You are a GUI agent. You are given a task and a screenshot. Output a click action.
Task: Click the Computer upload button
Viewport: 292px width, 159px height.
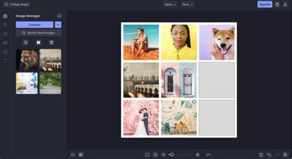click(34, 25)
